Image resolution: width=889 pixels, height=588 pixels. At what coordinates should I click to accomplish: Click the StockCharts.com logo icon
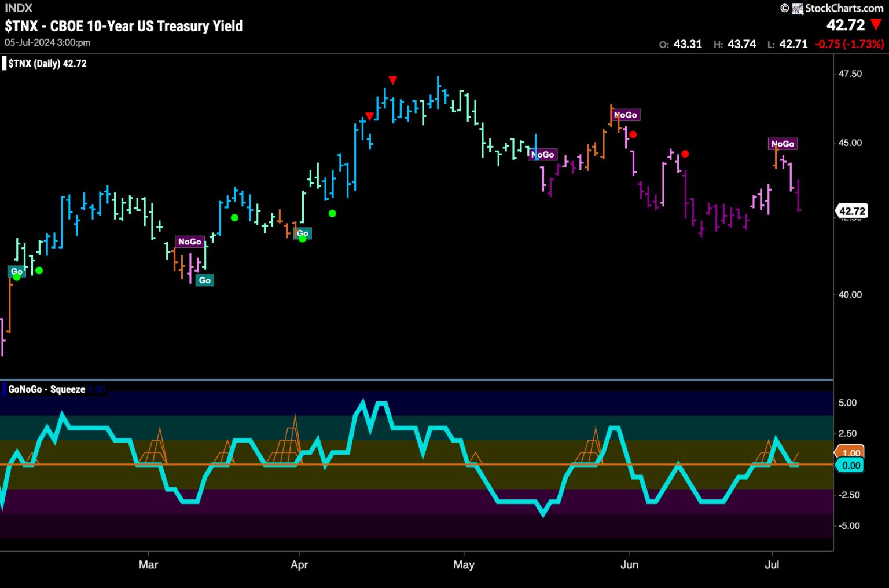point(798,9)
